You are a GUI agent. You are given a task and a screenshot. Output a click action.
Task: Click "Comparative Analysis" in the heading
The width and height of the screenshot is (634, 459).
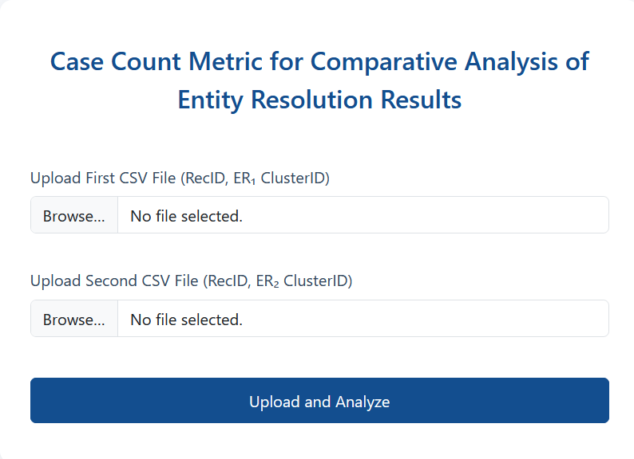[431, 61]
